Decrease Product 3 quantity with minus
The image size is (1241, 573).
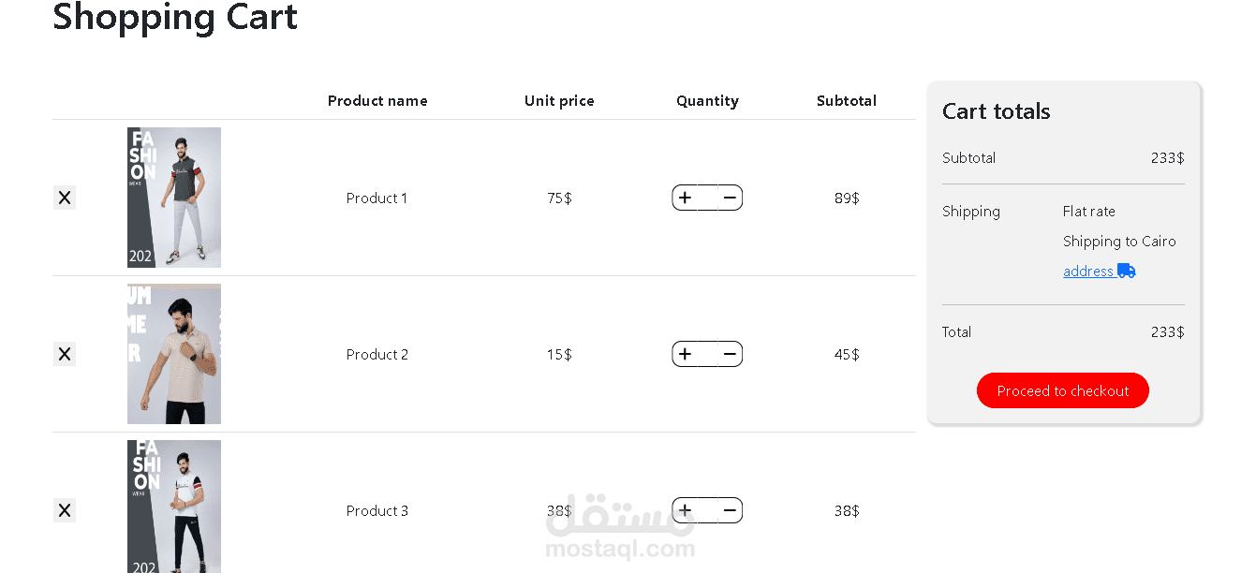coord(730,510)
